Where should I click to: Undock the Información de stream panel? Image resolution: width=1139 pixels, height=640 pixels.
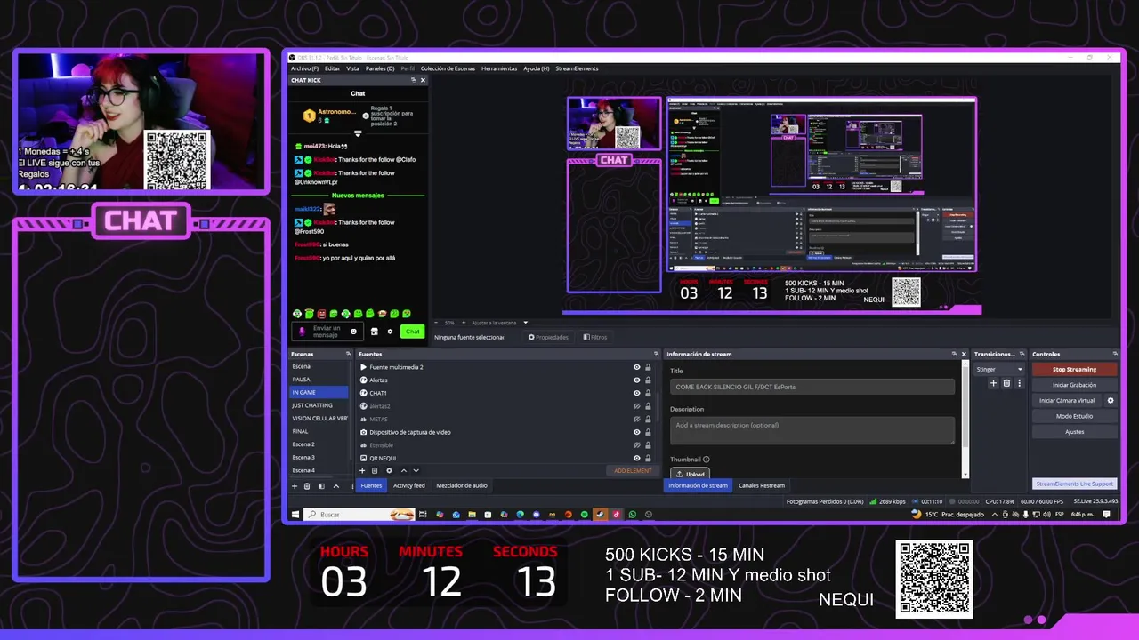(953, 354)
